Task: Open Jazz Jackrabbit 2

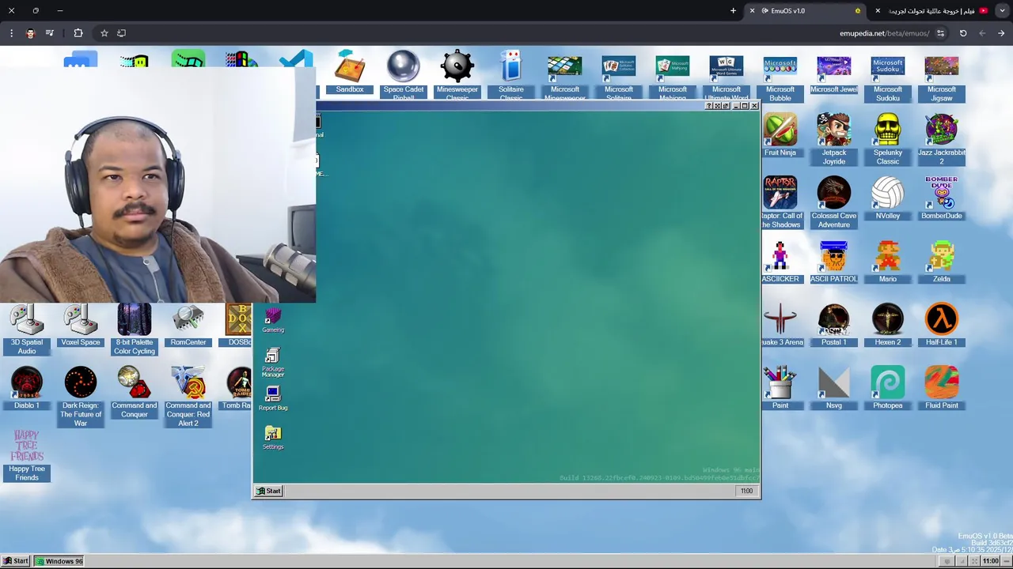Action: (942, 138)
